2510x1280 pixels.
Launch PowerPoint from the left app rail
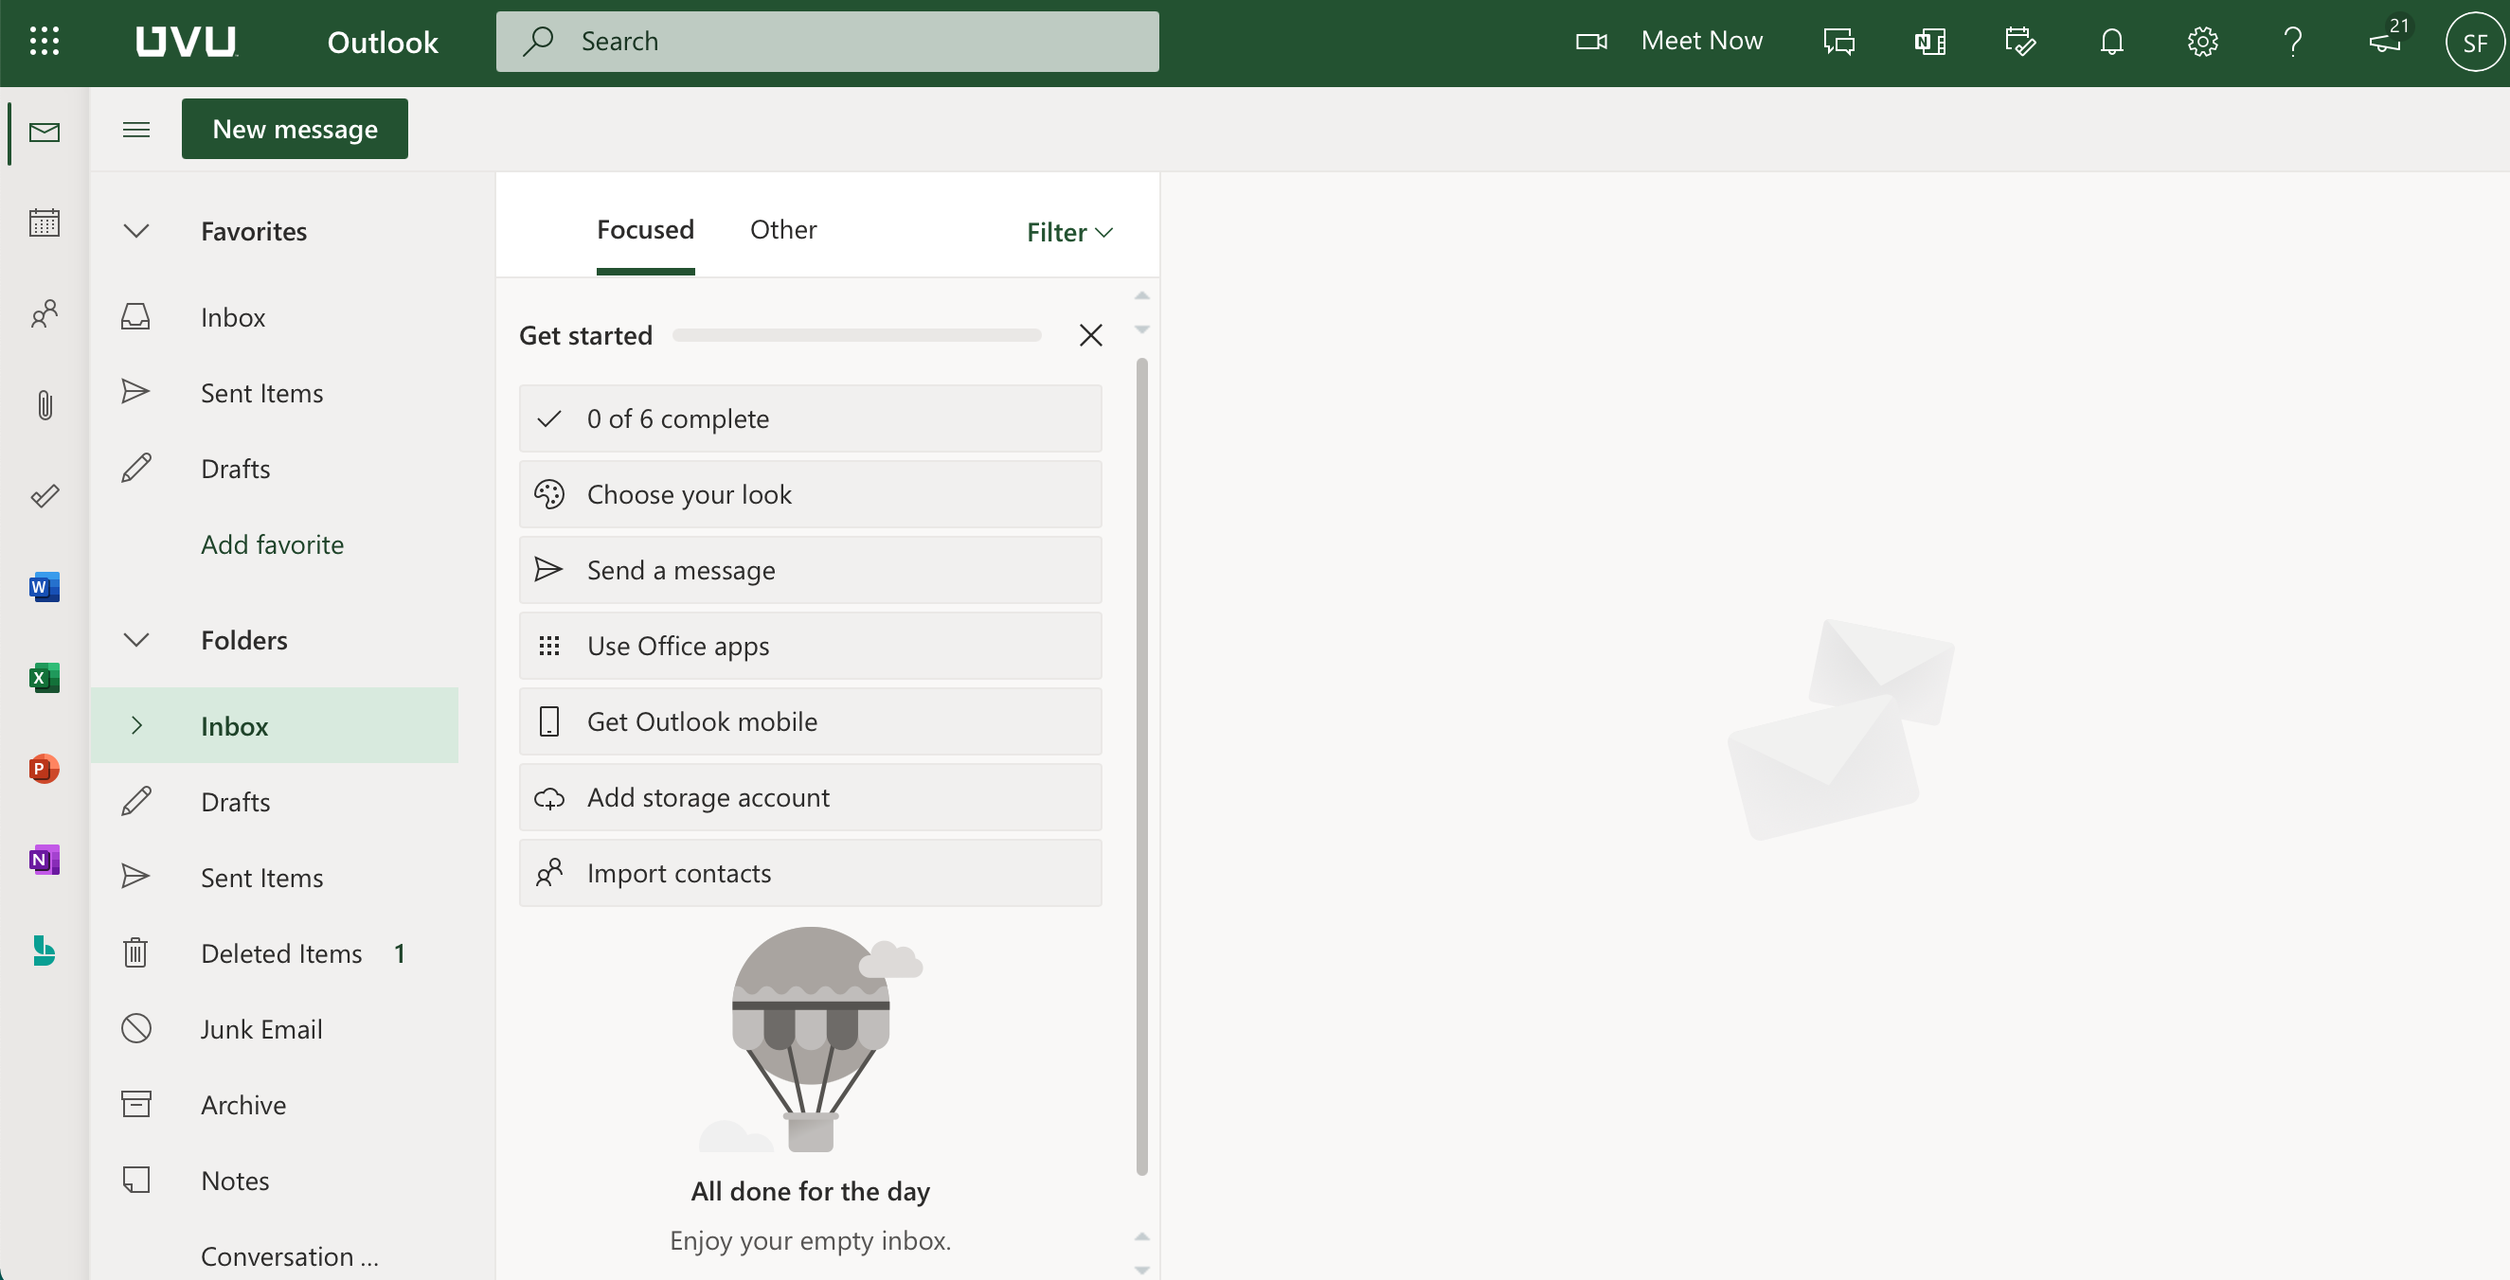click(x=44, y=769)
